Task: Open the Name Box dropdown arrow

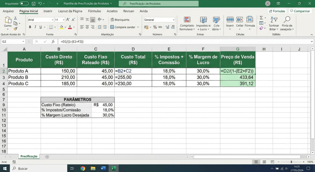Action: (23, 42)
